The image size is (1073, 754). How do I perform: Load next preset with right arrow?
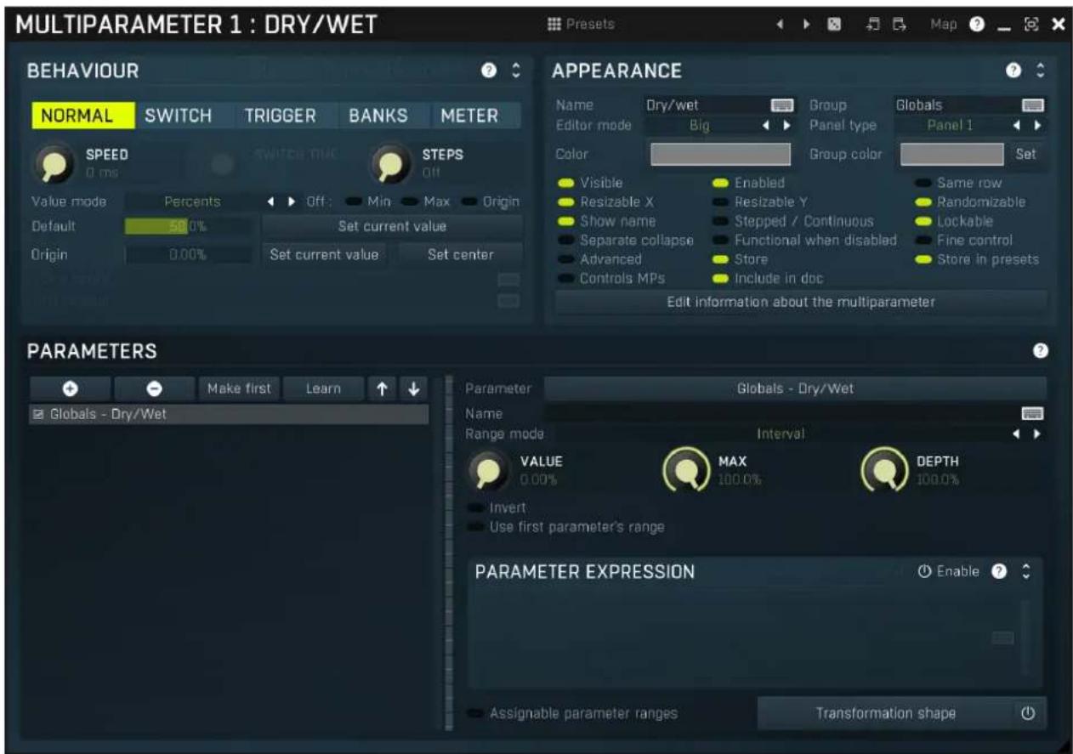tap(805, 26)
